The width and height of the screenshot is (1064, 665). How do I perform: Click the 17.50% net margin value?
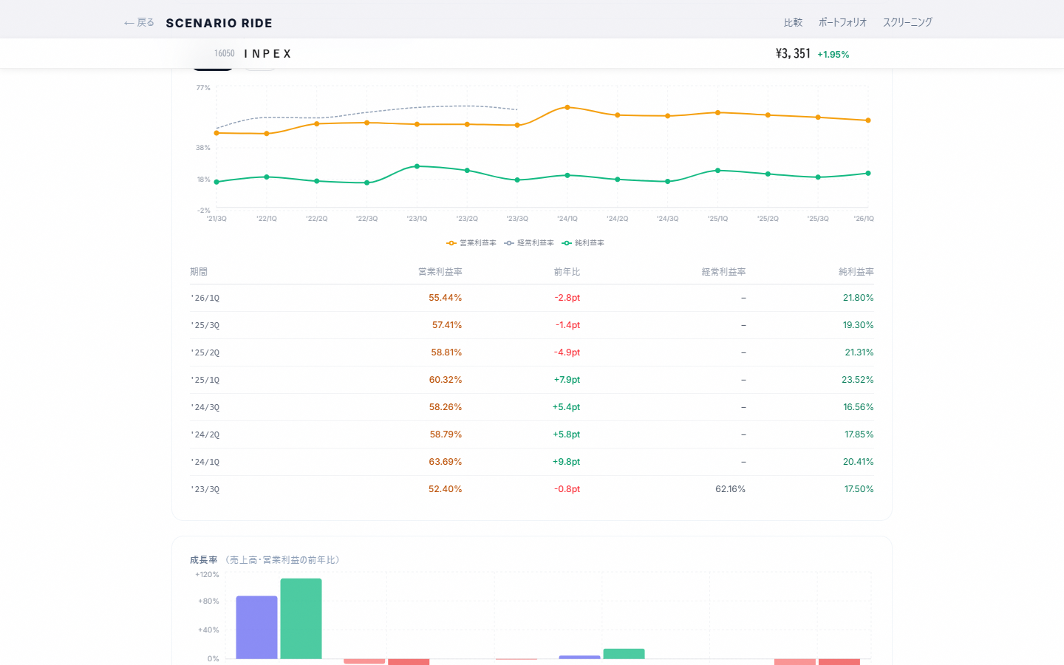(x=859, y=489)
